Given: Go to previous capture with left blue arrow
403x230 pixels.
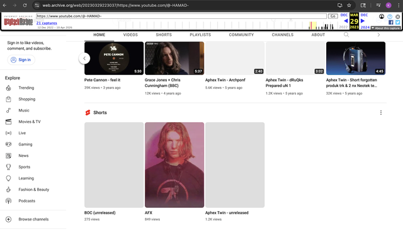Looking at the screenshot, I should pos(346,21).
